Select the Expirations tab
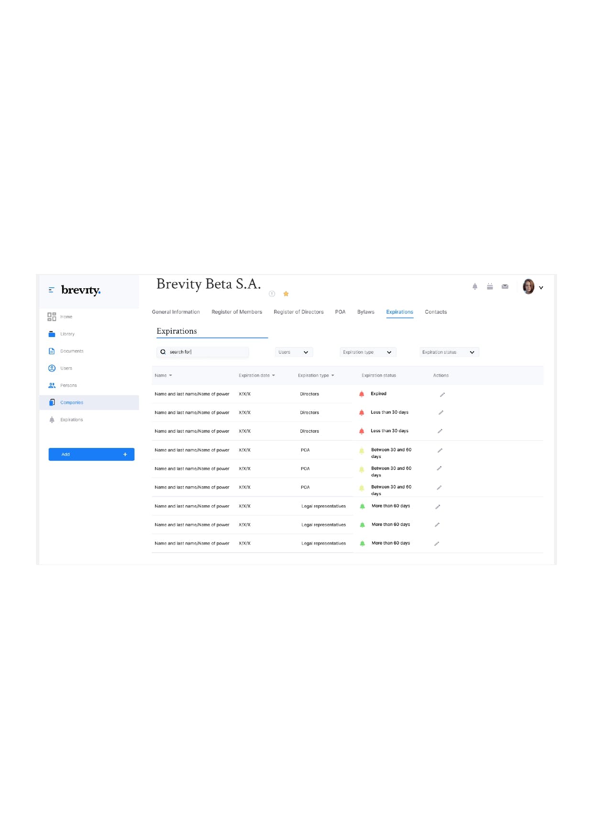593x839 pixels. pyautogui.click(x=400, y=312)
